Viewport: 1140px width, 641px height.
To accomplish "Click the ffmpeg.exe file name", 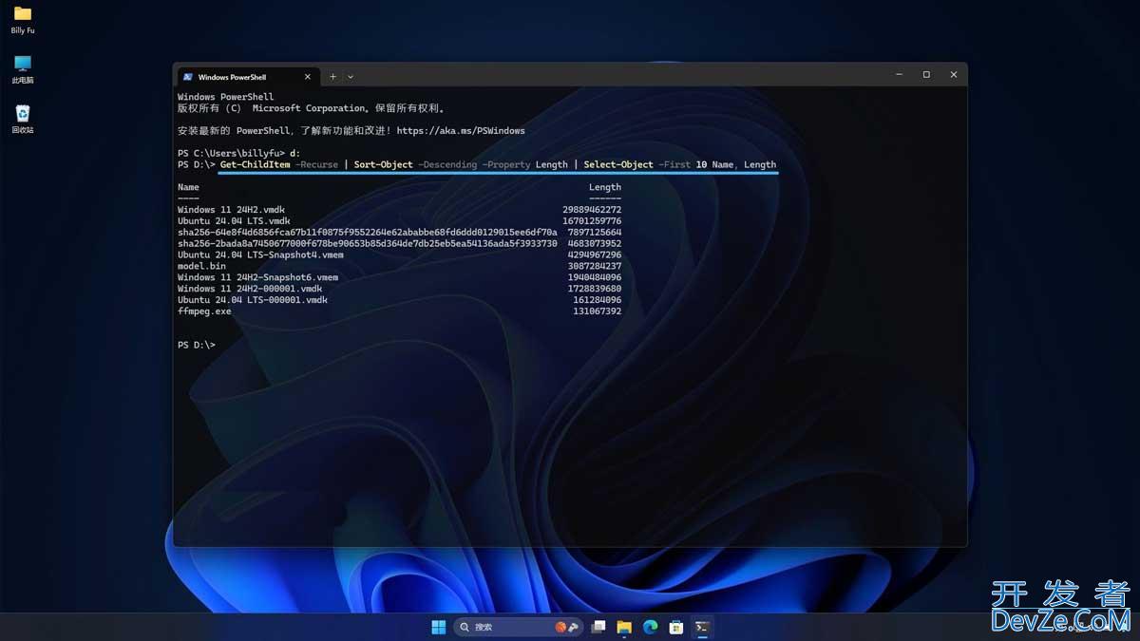I will pos(204,311).
